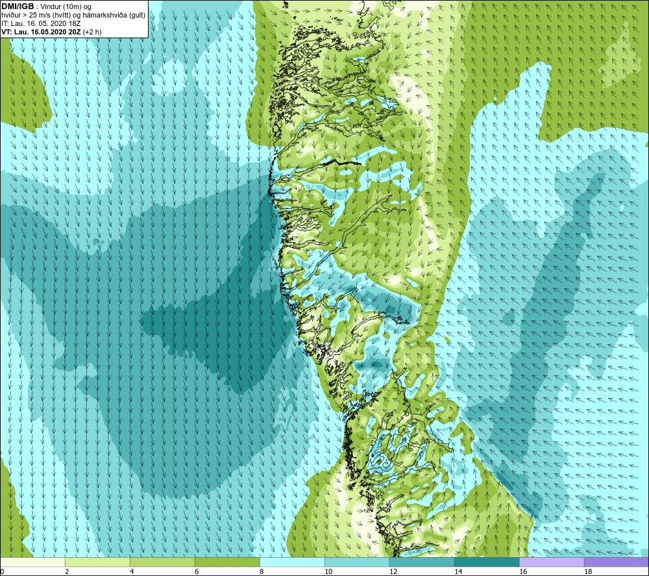Click the legend label '10'
Viewport: 649px width, 576px height.
[328, 572]
